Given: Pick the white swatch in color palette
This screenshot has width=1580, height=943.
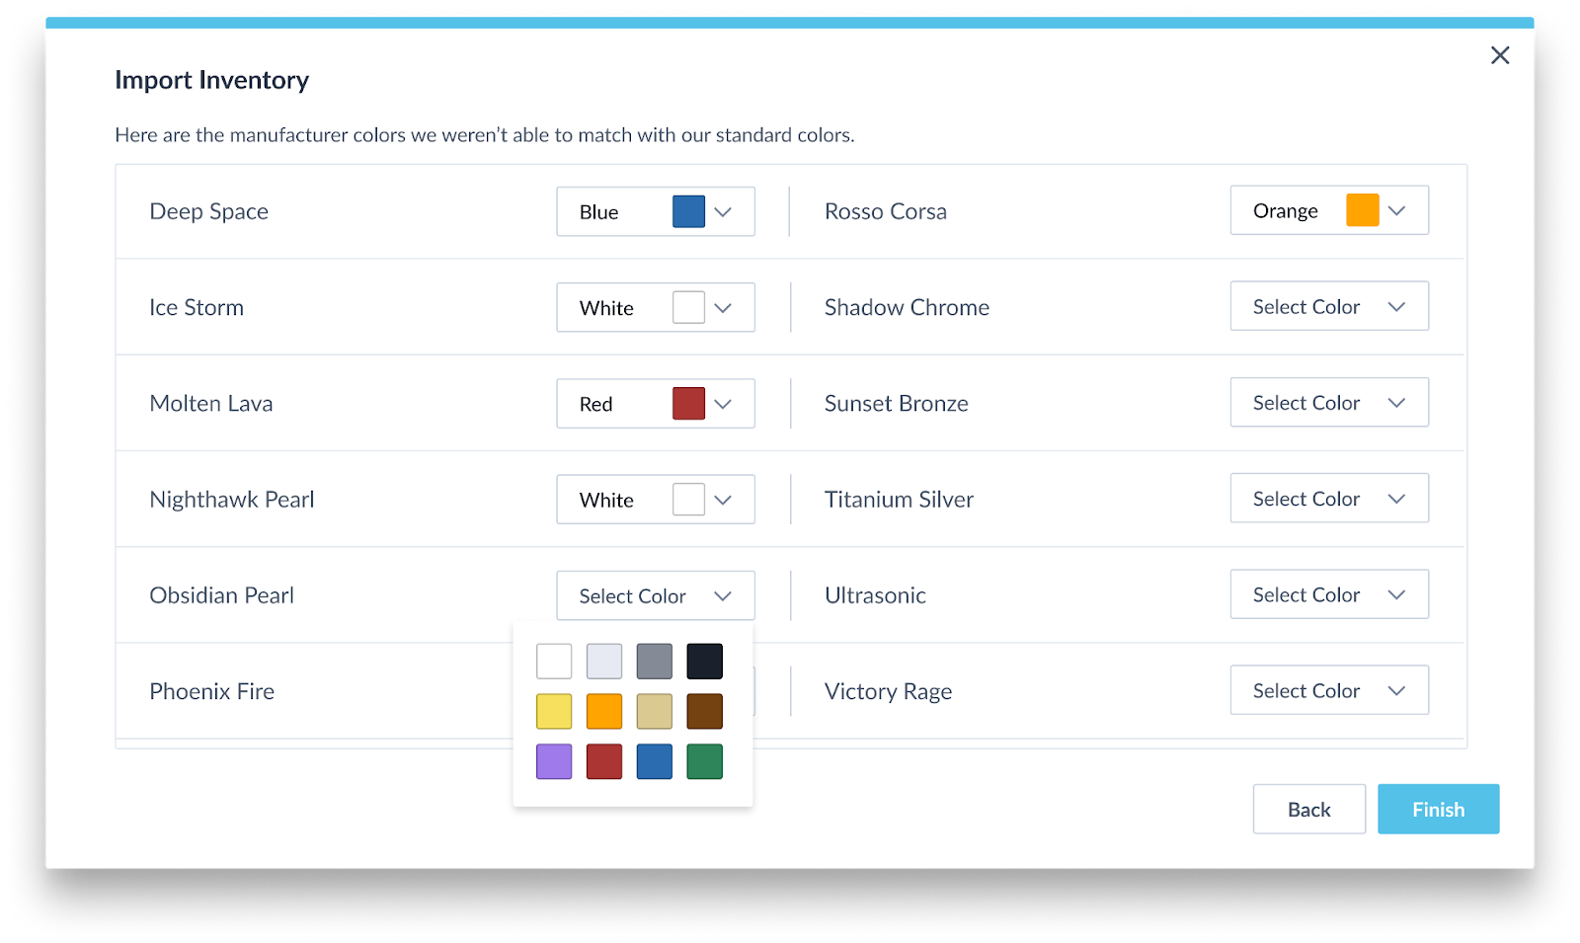Looking at the screenshot, I should [554, 661].
